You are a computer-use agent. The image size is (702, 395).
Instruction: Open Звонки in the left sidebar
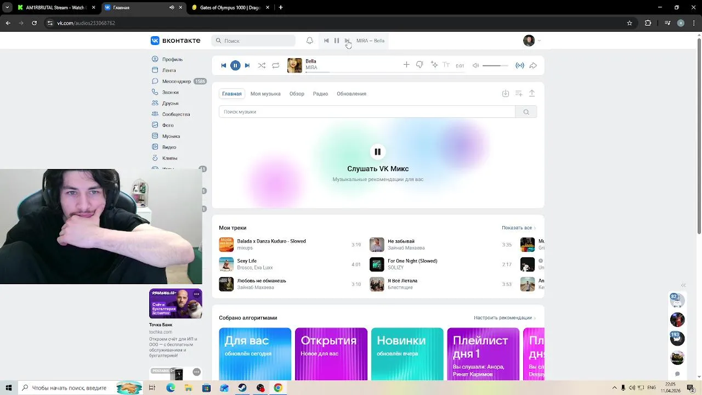tap(170, 92)
